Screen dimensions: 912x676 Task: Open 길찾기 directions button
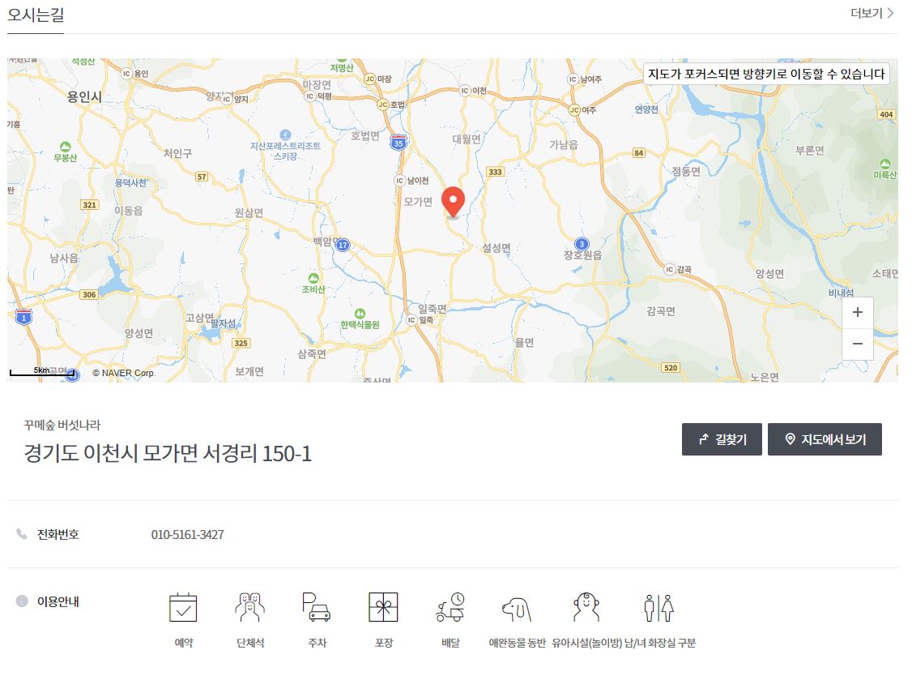722,439
